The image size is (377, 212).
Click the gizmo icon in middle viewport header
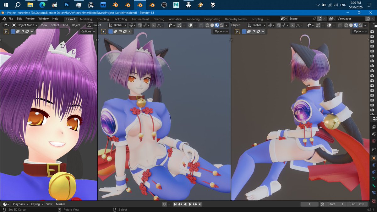pos(179,25)
